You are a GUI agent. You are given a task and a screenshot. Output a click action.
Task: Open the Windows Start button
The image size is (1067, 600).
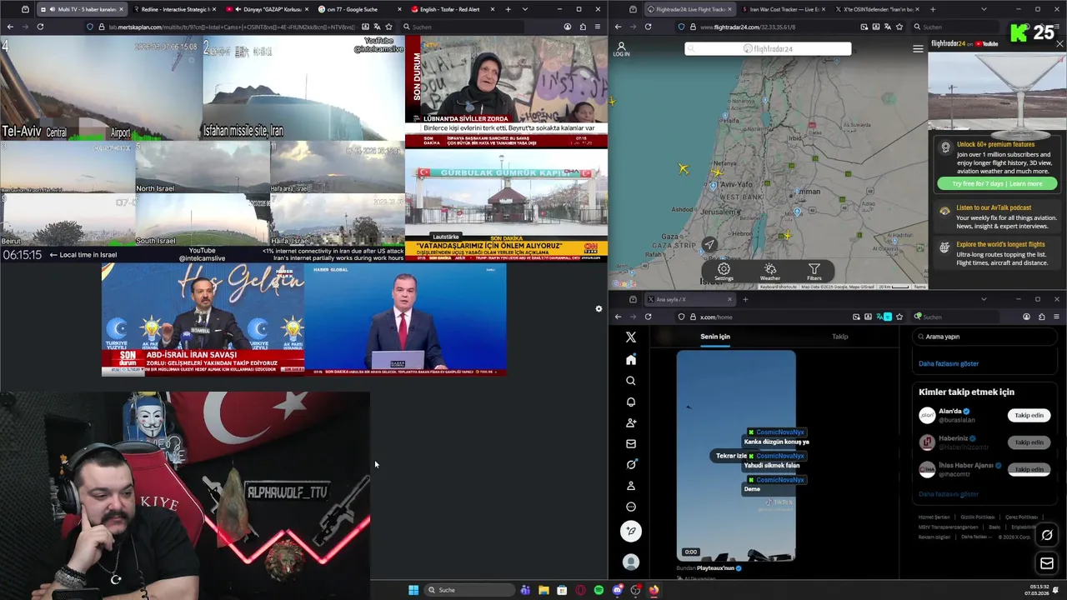coord(413,590)
